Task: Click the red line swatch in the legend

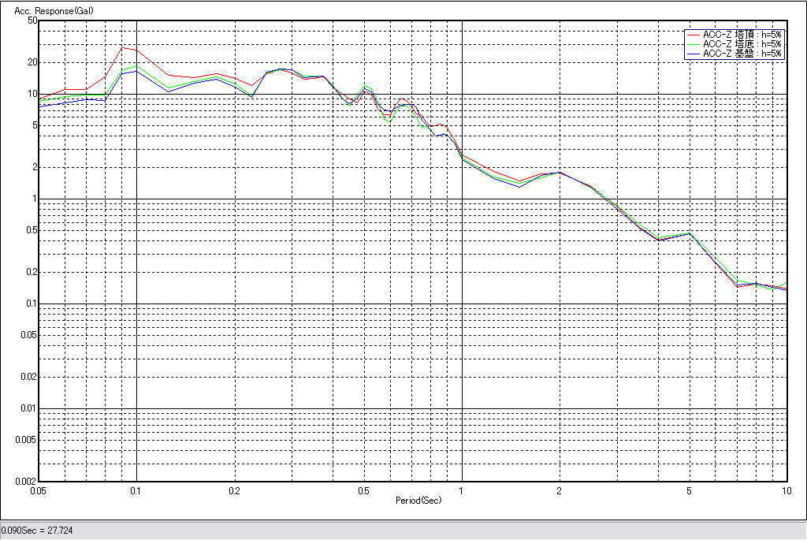Action: [694, 35]
